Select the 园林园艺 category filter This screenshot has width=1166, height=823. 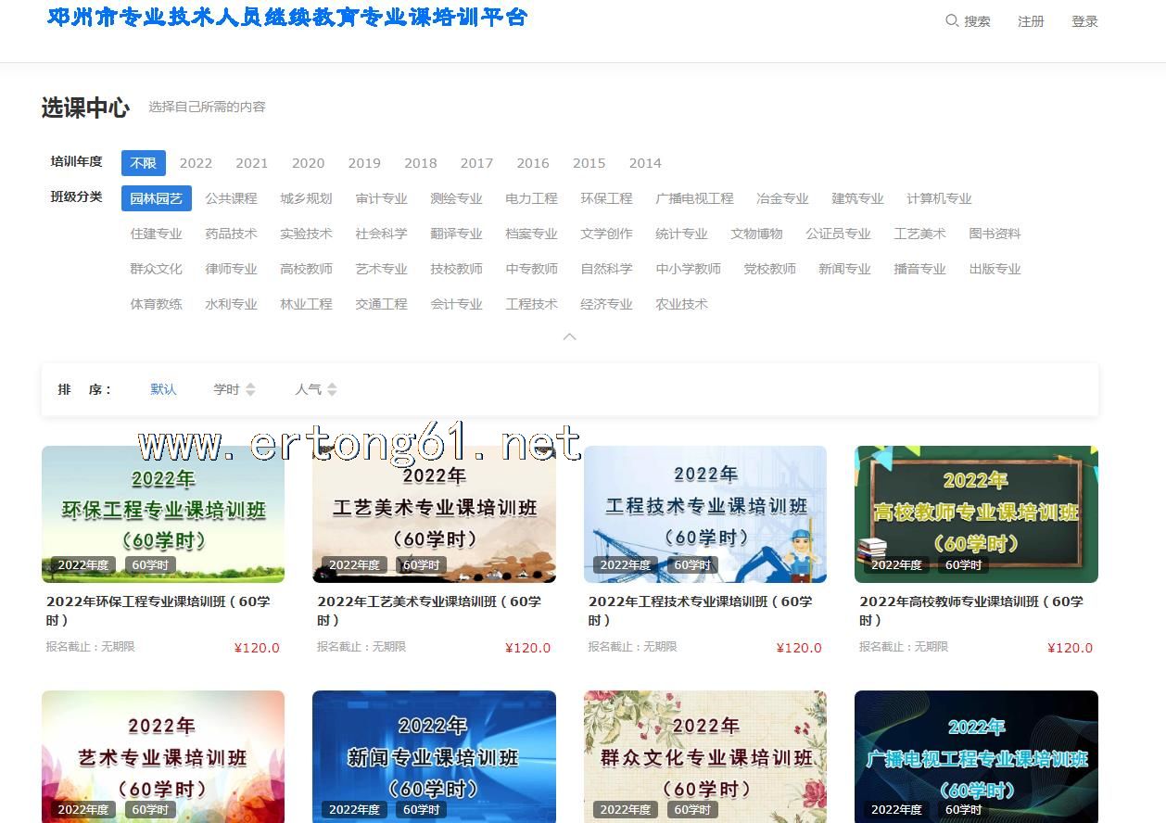156,198
